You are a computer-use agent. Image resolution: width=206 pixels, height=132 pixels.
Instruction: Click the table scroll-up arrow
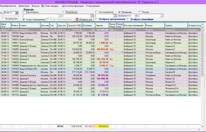point(202,24)
